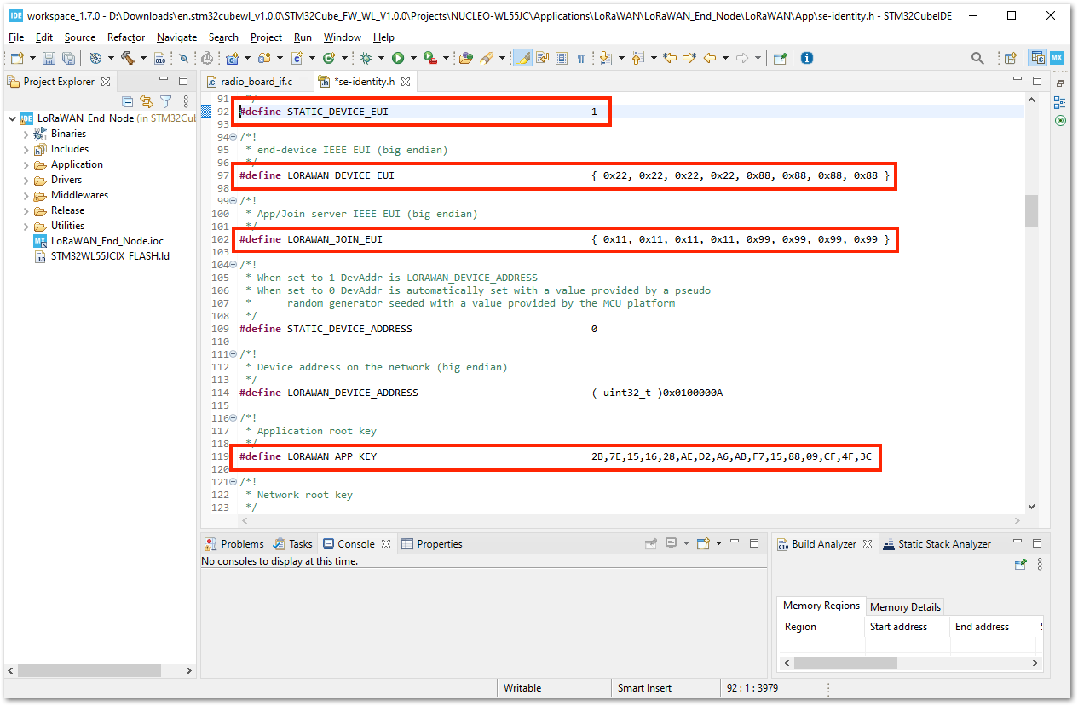Select STM32WL55JCIX_FLASH.ld file
Viewport: 1078px width, 706px height.
click(101, 256)
